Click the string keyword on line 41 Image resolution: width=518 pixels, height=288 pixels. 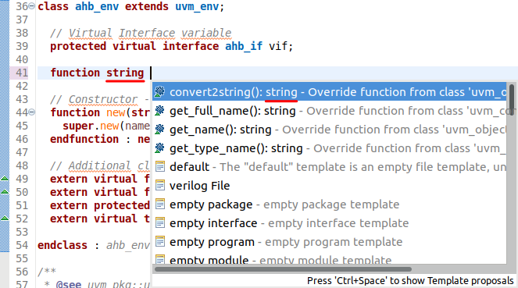coord(125,73)
